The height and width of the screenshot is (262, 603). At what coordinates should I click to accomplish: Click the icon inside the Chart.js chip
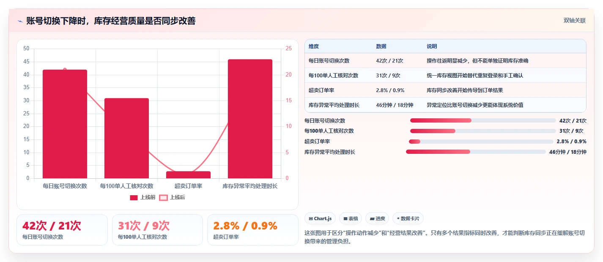tap(311, 218)
